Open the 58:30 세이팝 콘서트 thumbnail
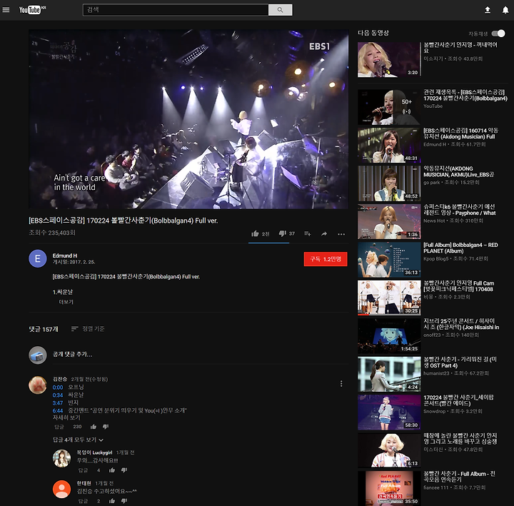The image size is (514, 506). point(389,413)
